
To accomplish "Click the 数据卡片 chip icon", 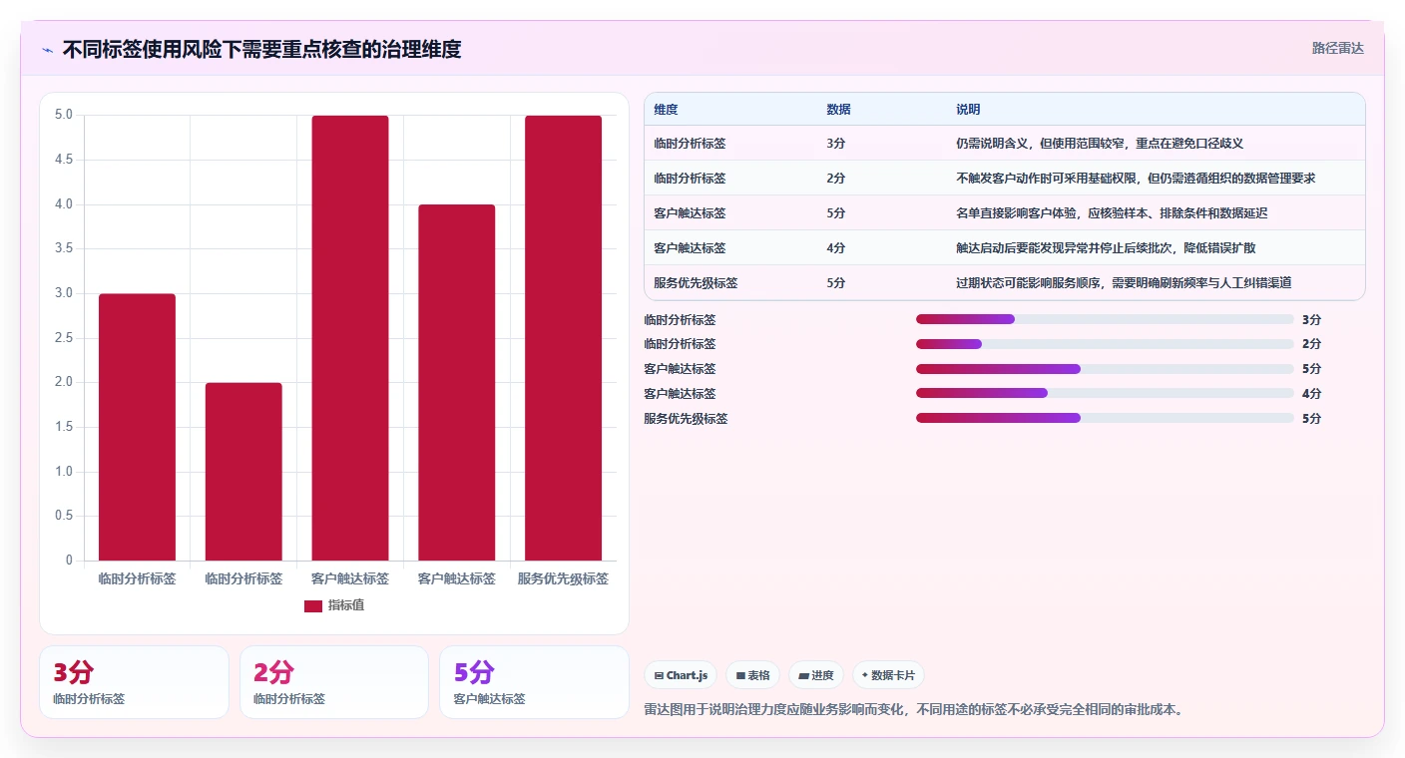I will coord(865,675).
